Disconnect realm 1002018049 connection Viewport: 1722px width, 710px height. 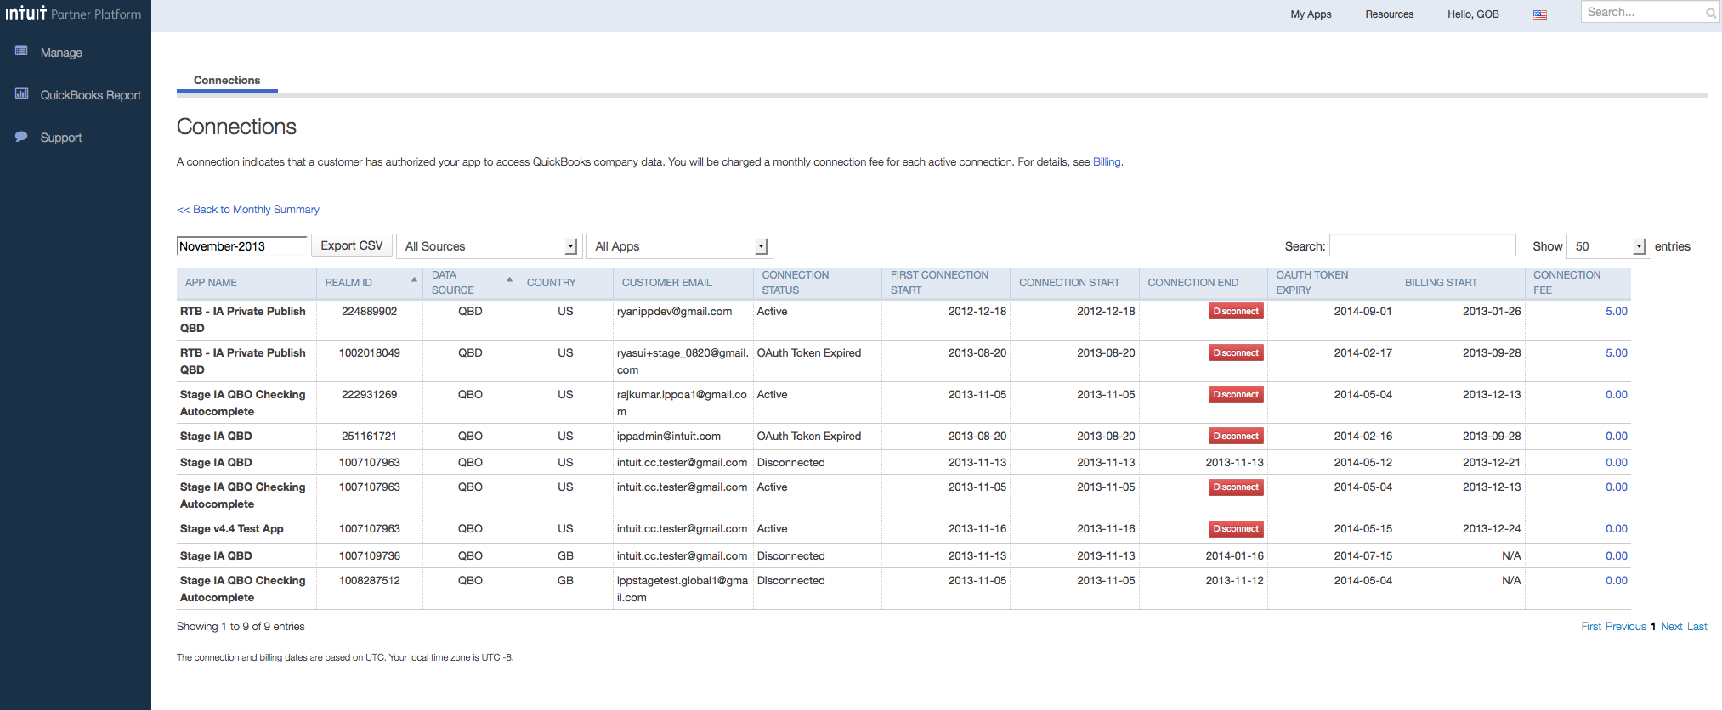point(1236,353)
